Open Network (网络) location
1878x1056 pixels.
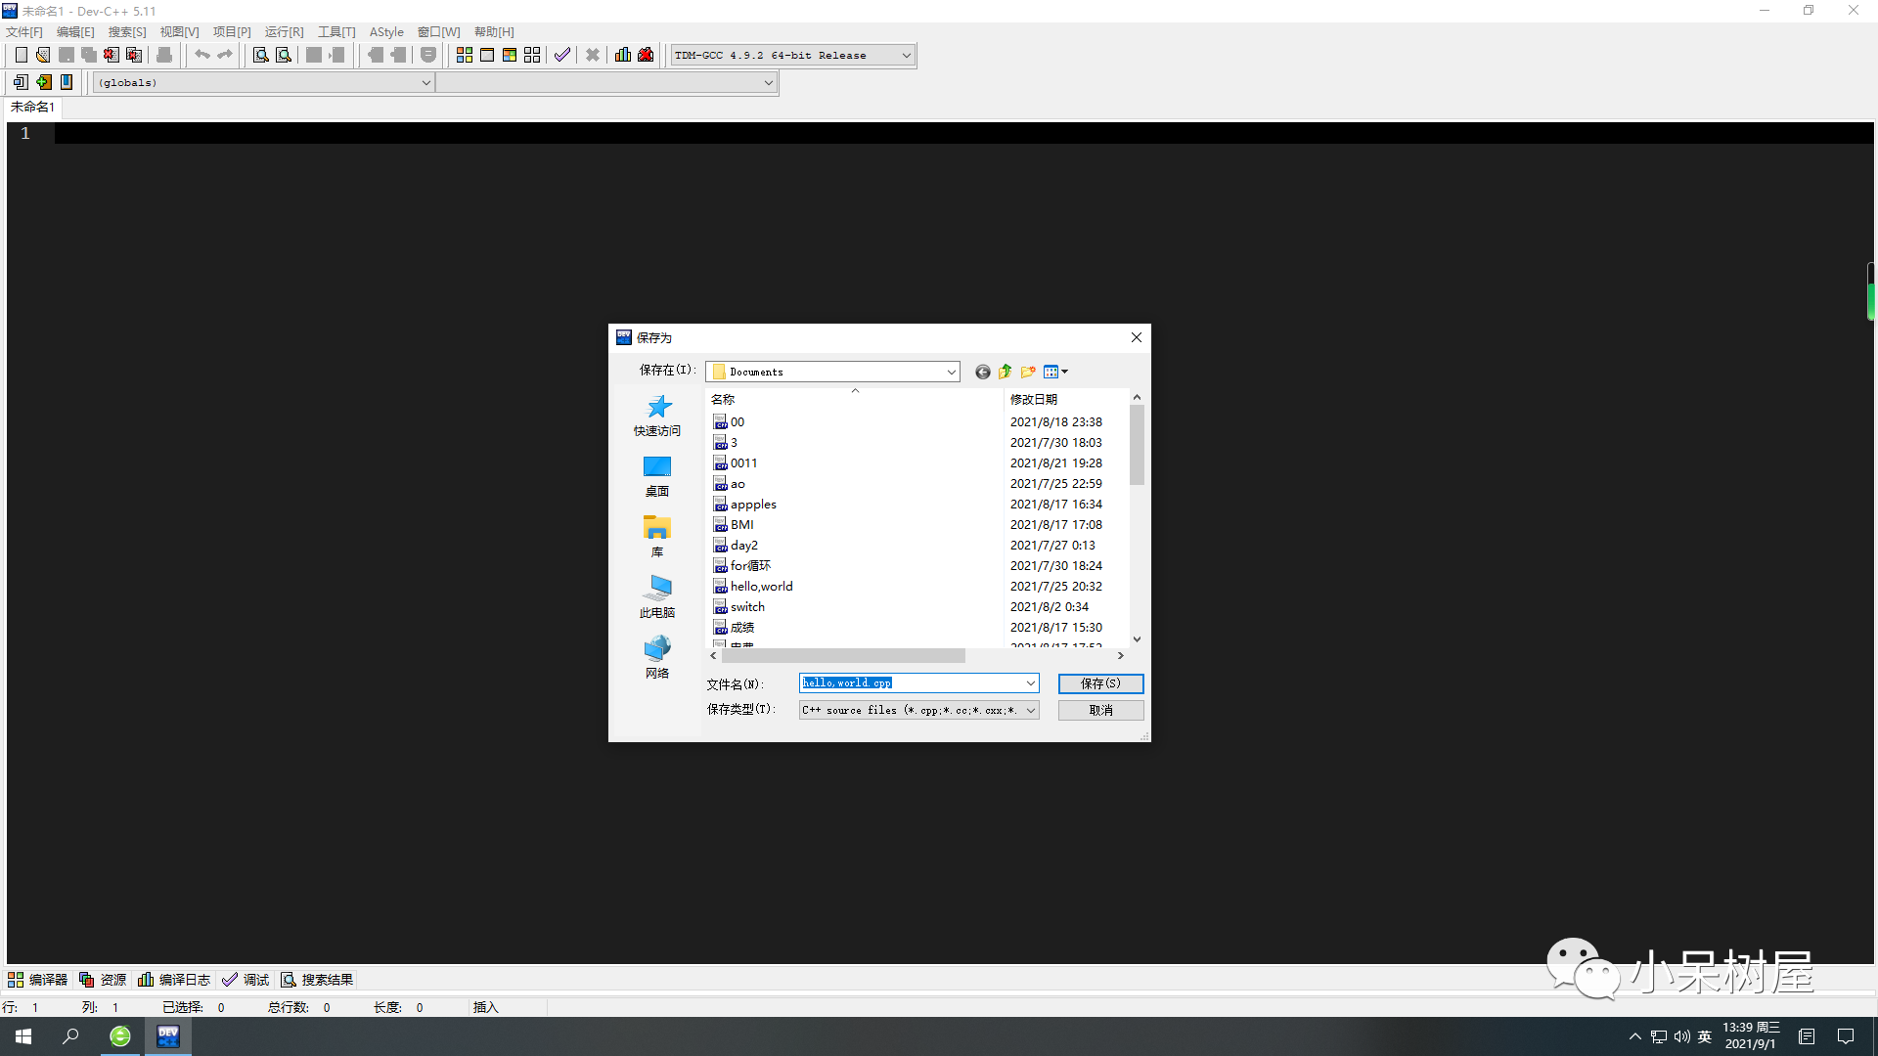pos(656,657)
